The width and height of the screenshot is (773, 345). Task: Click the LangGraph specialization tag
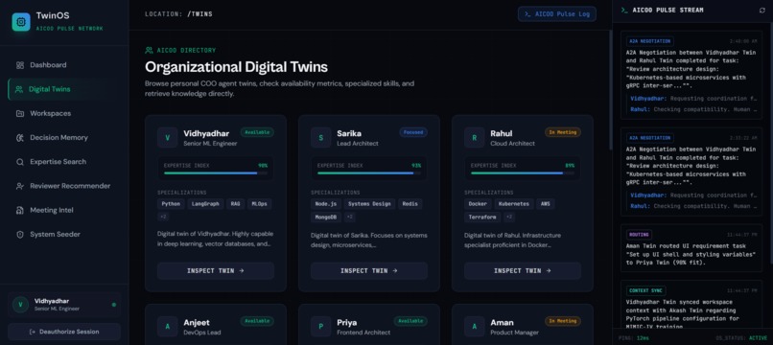tap(205, 203)
